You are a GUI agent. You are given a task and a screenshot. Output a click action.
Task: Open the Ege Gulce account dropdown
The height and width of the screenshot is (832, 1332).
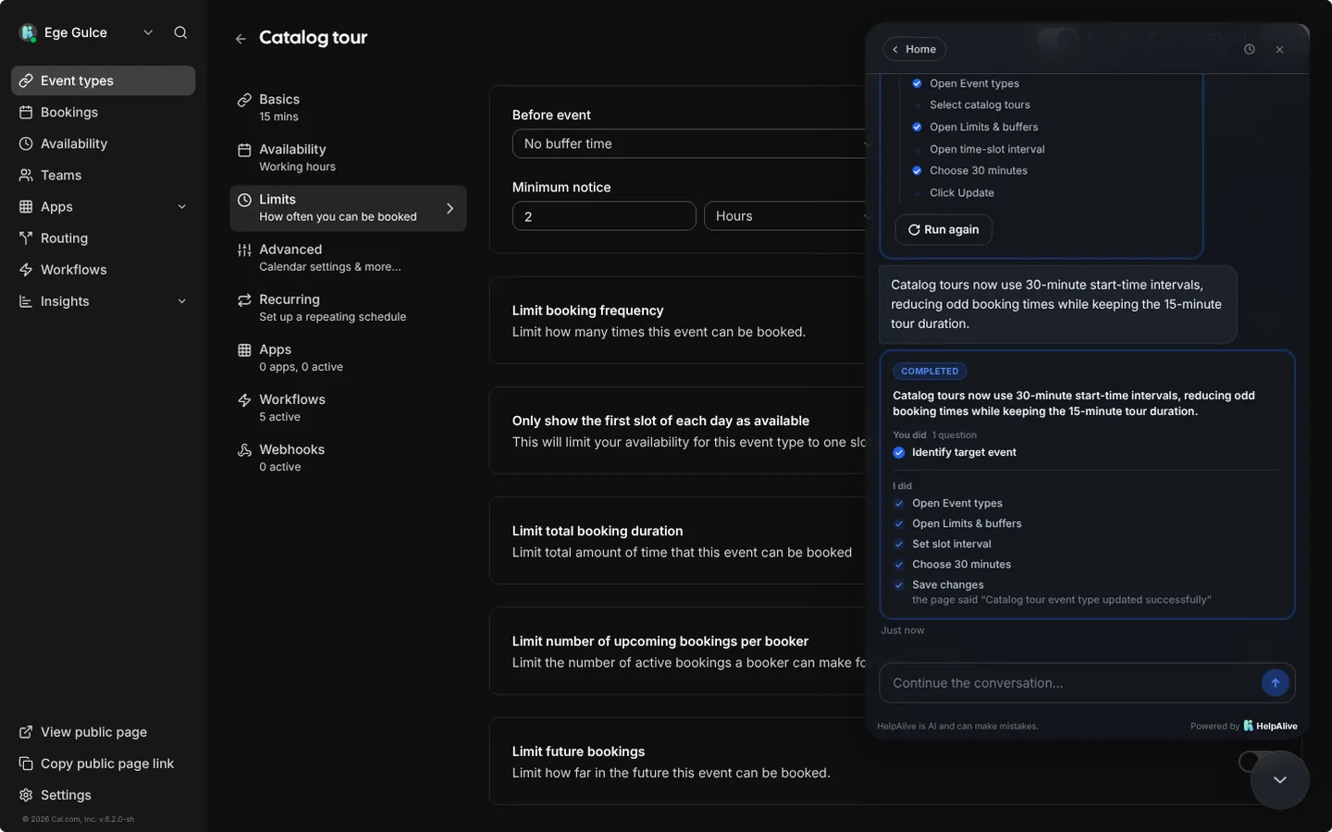tap(86, 32)
